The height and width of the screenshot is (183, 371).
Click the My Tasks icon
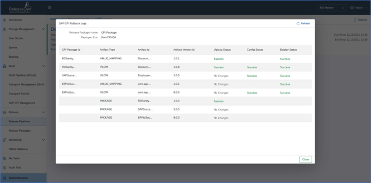tap(5, 158)
